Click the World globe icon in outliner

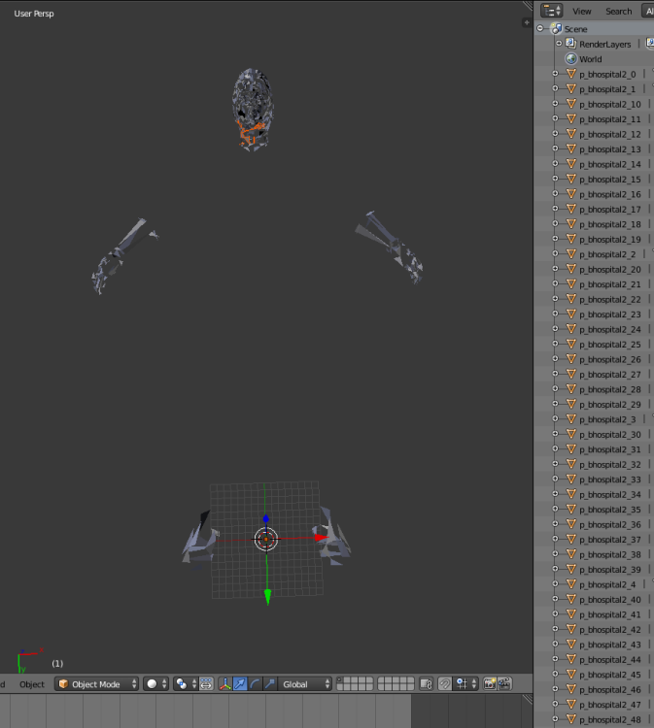pos(571,59)
